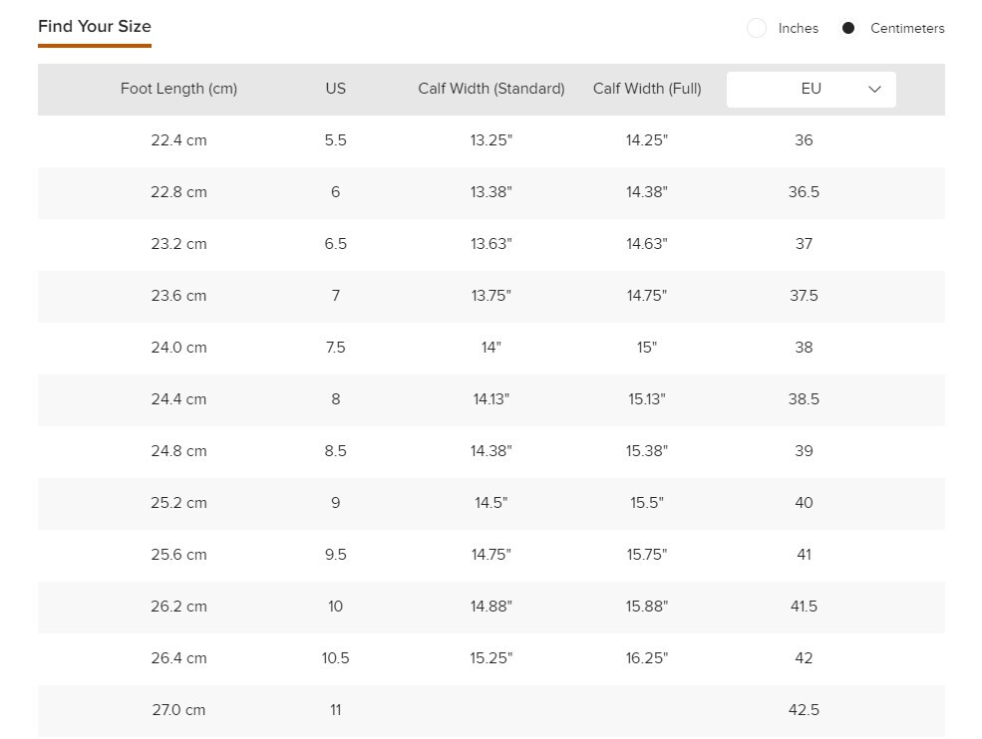982x739 pixels.
Task: Click the Foot Length (cm) column header
Action: [178, 89]
